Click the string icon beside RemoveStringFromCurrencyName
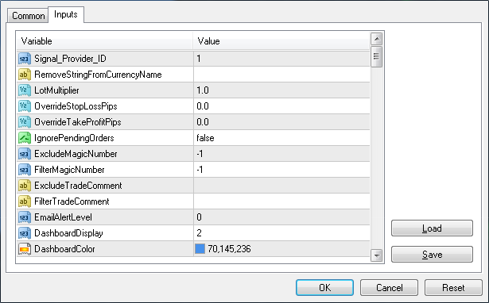 pos(25,75)
